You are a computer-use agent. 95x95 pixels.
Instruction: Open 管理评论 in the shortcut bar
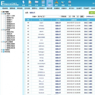pos(35,8)
